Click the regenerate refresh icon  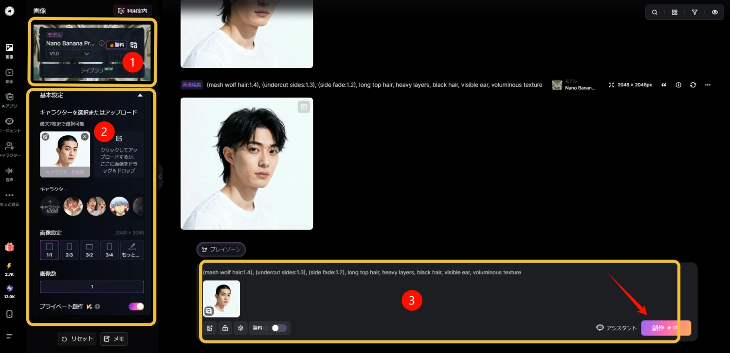(693, 85)
